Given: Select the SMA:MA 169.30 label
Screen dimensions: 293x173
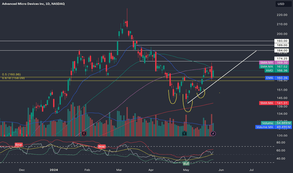Looking at the screenshot, I should (x=274, y=63).
